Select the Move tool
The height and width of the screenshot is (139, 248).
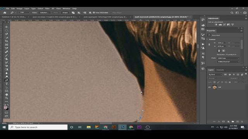coord(7,27)
